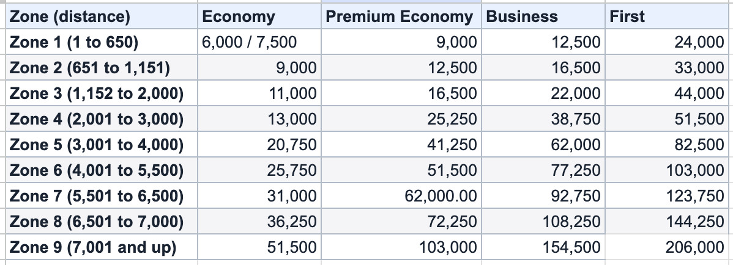This screenshot has height=265, width=733.
Task: Click the Zone 5 Business cell 62,000
Action: coord(543,144)
